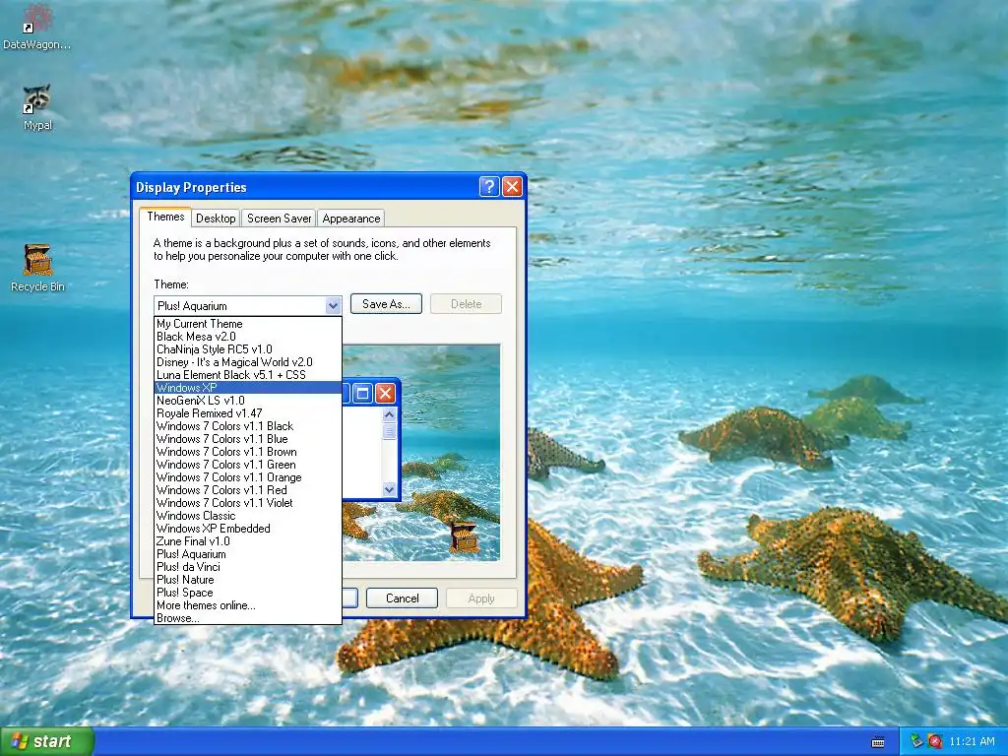
Task: Pick Plus! Aquarium in the dropdown list
Action: pyautogui.click(x=247, y=554)
